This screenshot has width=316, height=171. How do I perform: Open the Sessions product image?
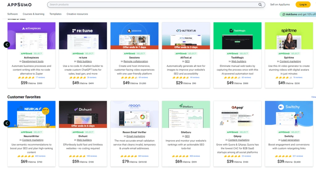[135, 36]
